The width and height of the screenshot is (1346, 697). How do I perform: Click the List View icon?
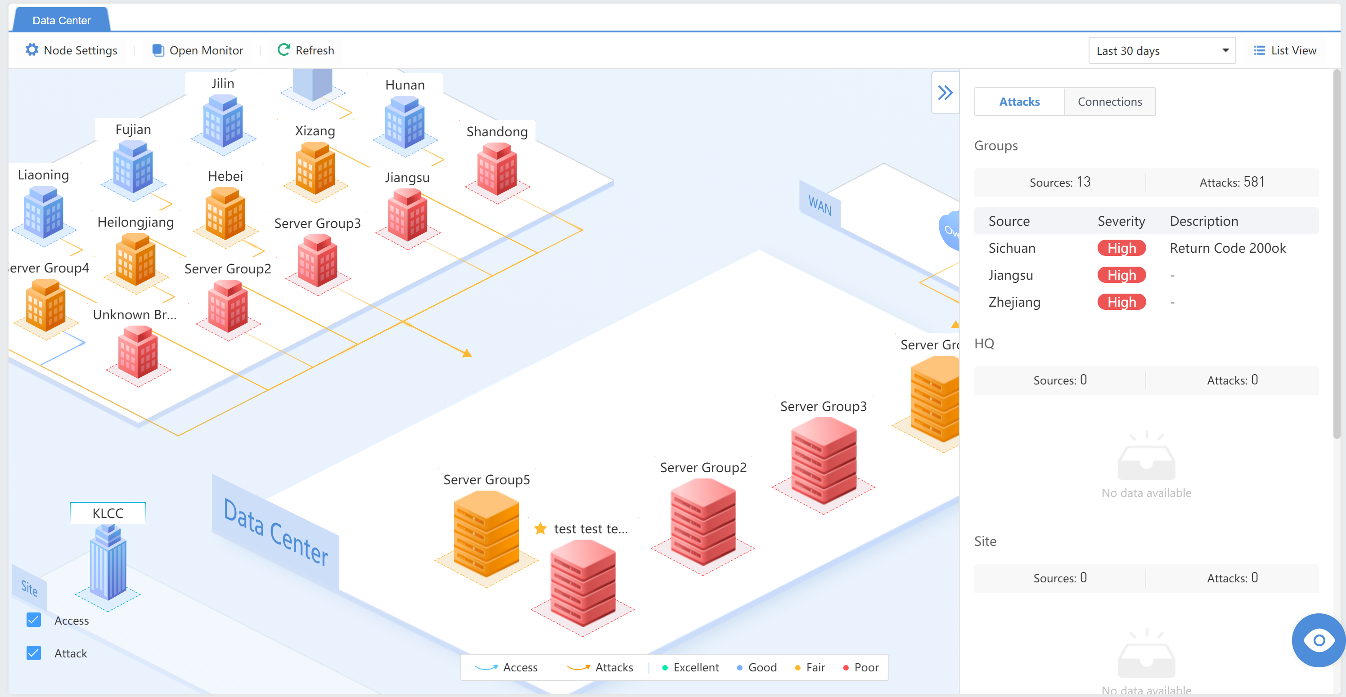pyautogui.click(x=1259, y=51)
